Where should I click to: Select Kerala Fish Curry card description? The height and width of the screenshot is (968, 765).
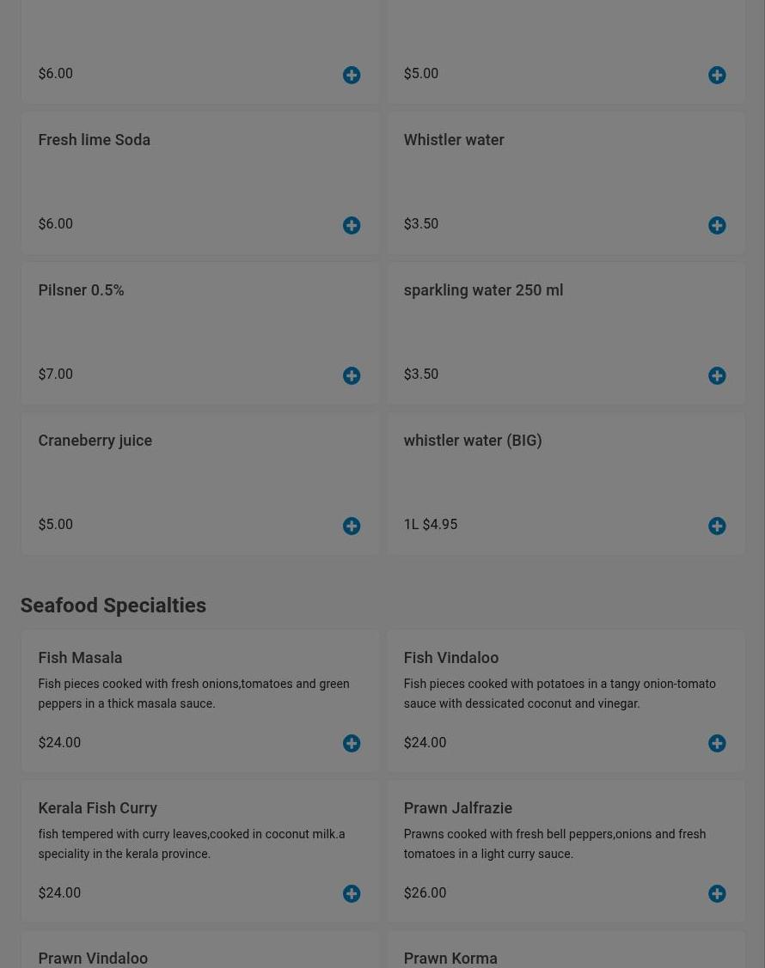(191, 843)
